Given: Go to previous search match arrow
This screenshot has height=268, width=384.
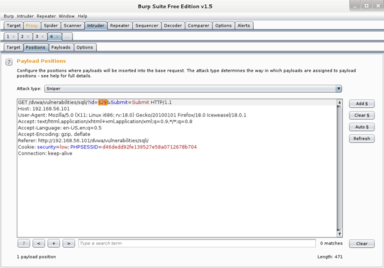Looking at the screenshot, I should 38,243.
